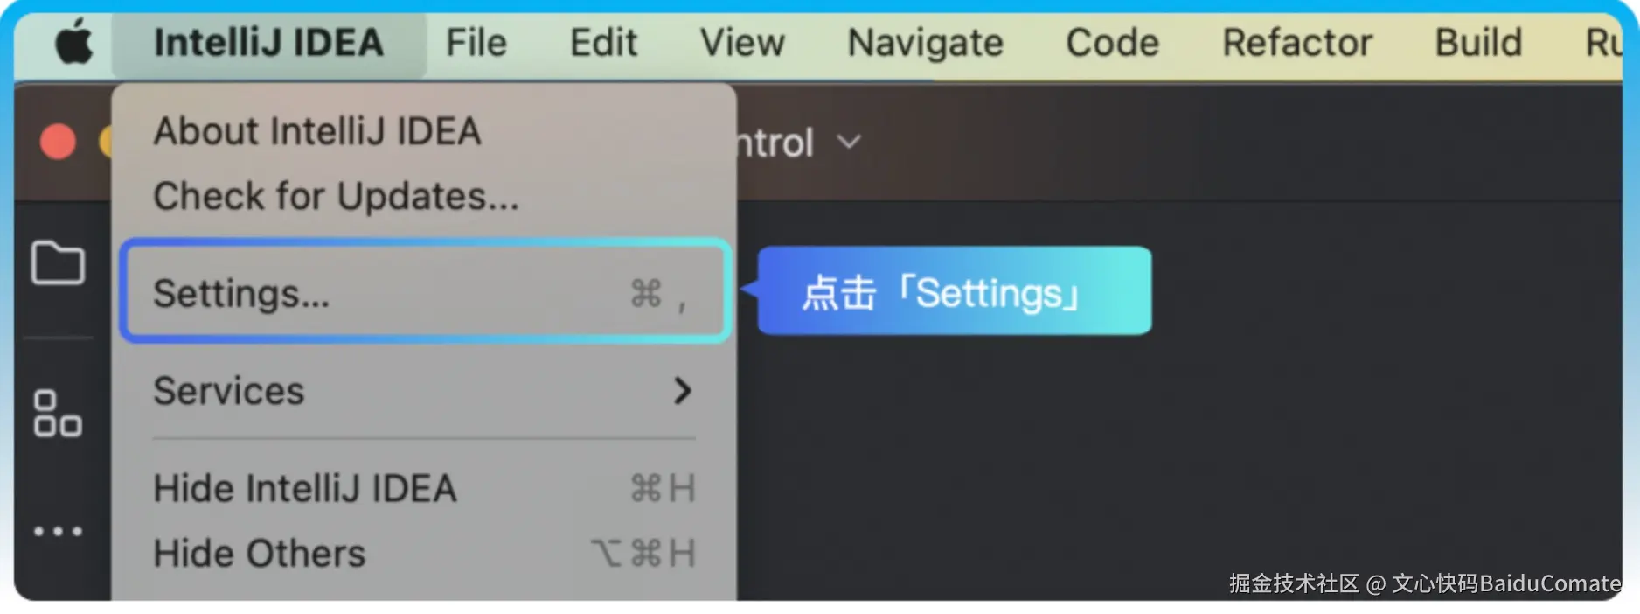Screen dimensions: 1640x614
Task: Open the Structure tool window icon
Action: [x=58, y=414]
